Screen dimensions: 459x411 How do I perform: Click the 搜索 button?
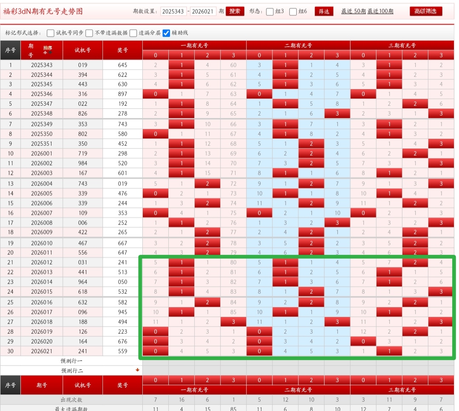pos(235,11)
